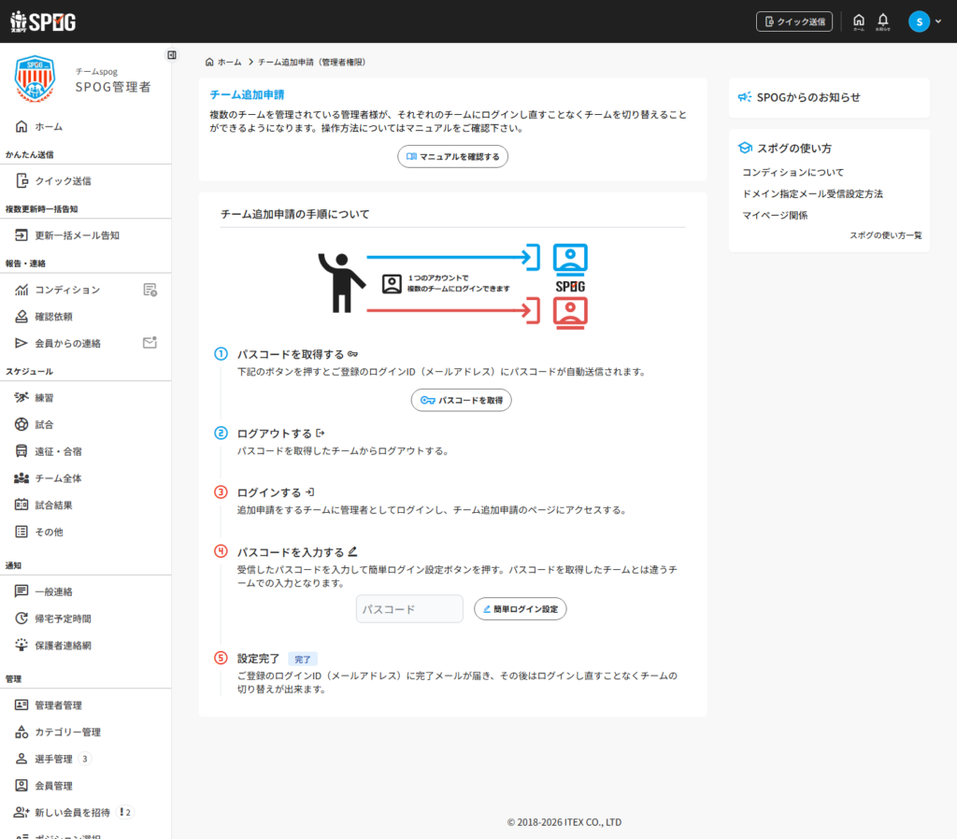Open ドメイン指定メール受信設定方法 link
This screenshot has height=839, width=957.
tap(812, 193)
